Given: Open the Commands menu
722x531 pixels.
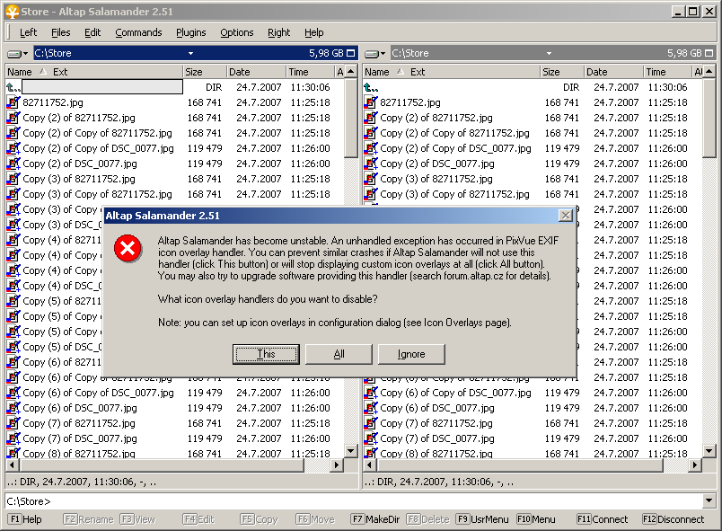Looking at the screenshot, I should (x=138, y=32).
